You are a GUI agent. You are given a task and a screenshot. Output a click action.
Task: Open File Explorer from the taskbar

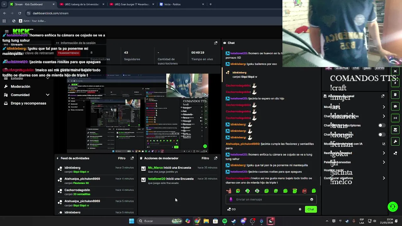[x=206, y=221]
